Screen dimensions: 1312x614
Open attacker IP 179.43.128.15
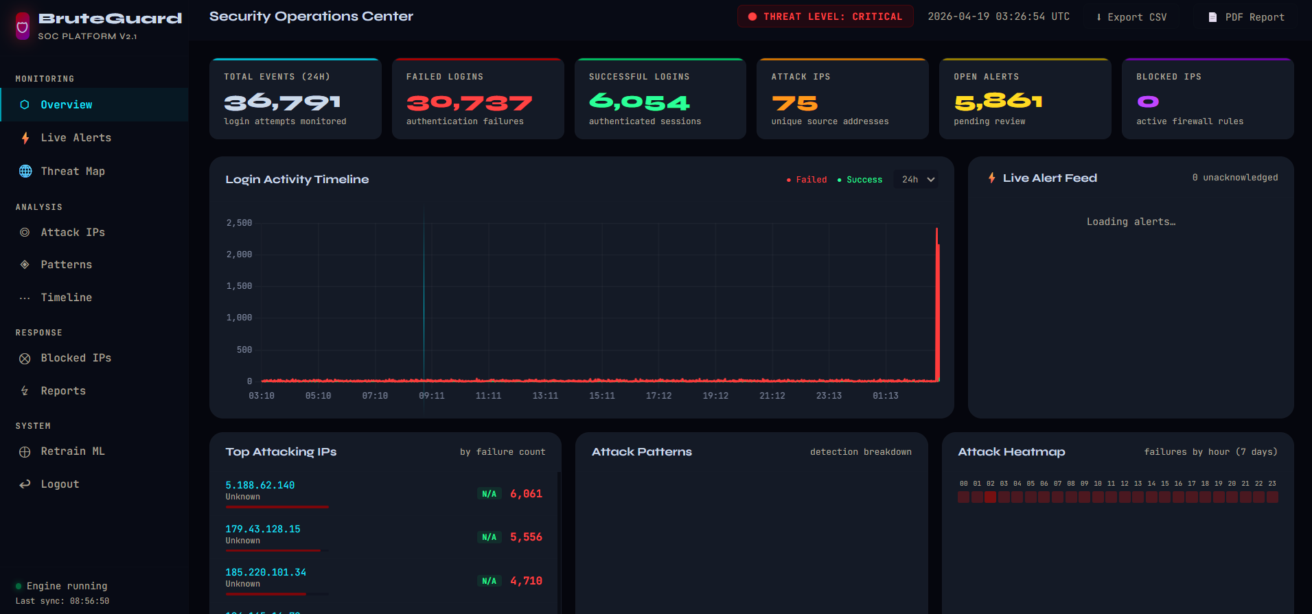263,530
